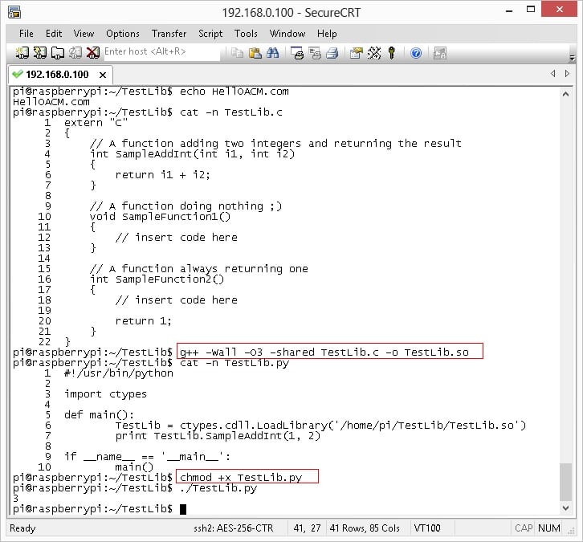This screenshot has width=583, height=542.
Task: Click the import ctypes line
Action: point(105,394)
